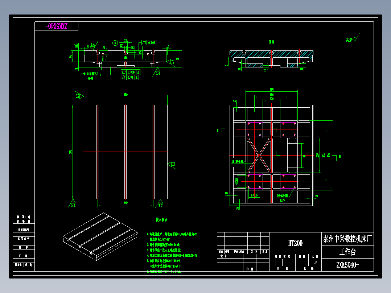This screenshot has width=391, height=293.
Task: Click the 320 dimension below top view
Action: tap(125, 203)
